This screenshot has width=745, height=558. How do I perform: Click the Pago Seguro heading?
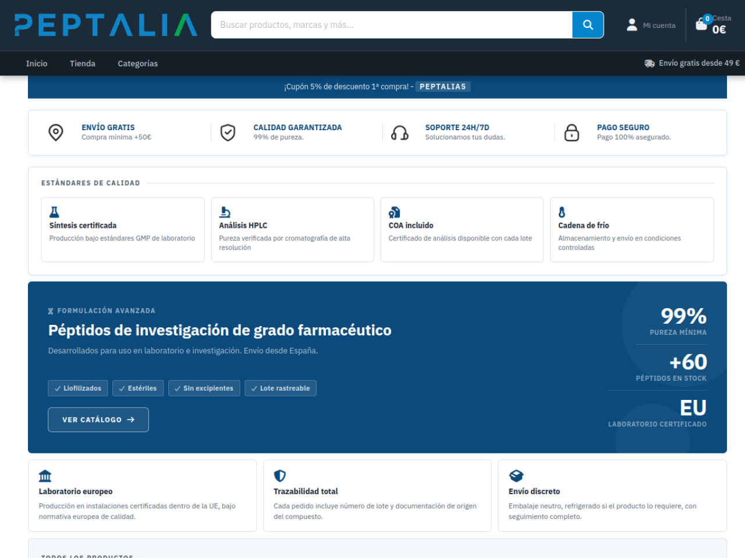(623, 127)
